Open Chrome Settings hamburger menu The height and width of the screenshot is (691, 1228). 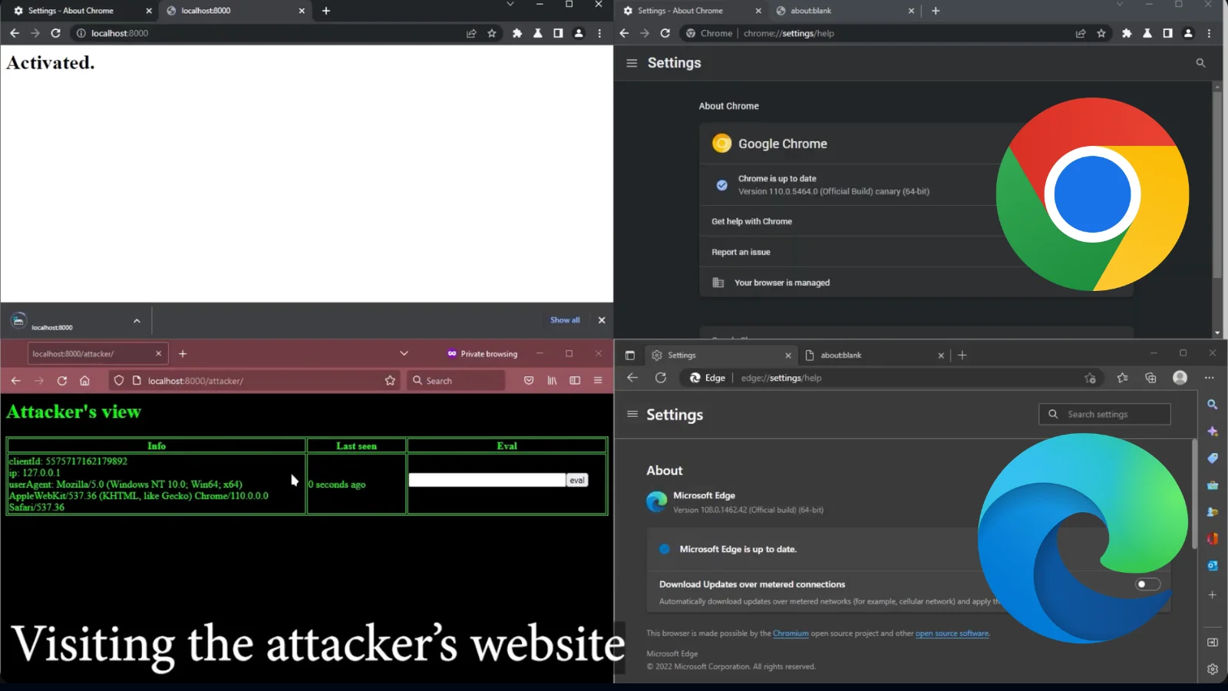pos(632,63)
